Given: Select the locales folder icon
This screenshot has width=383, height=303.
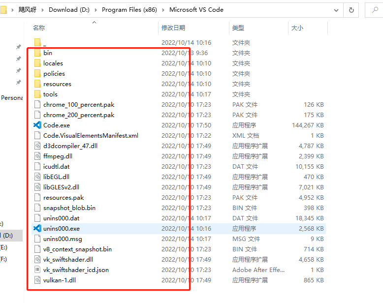Looking at the screenshot, I should [x=37, y=63].
